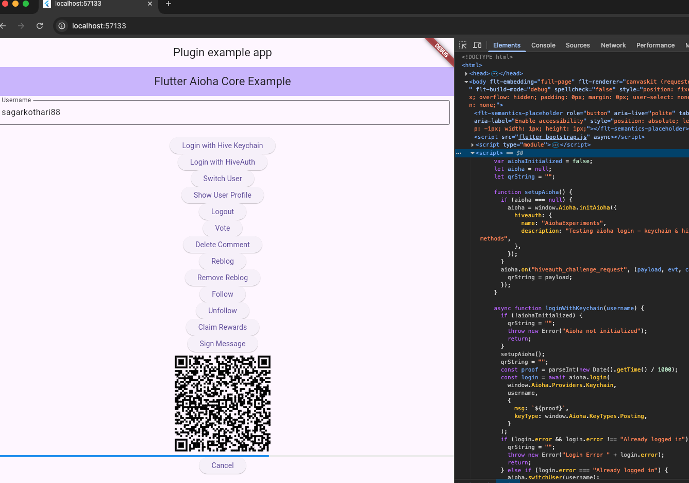
Task: Reload the page with refresh icon
Action: (x=40, y=26)
